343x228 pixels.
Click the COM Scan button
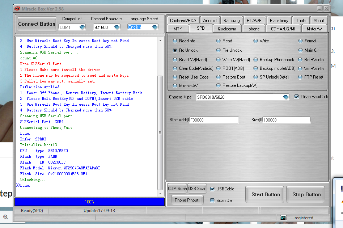click(177, 189)
